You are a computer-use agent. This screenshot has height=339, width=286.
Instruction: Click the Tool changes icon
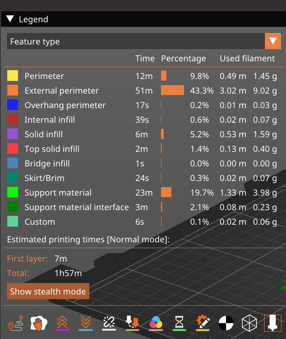click(x=132, y=323)
